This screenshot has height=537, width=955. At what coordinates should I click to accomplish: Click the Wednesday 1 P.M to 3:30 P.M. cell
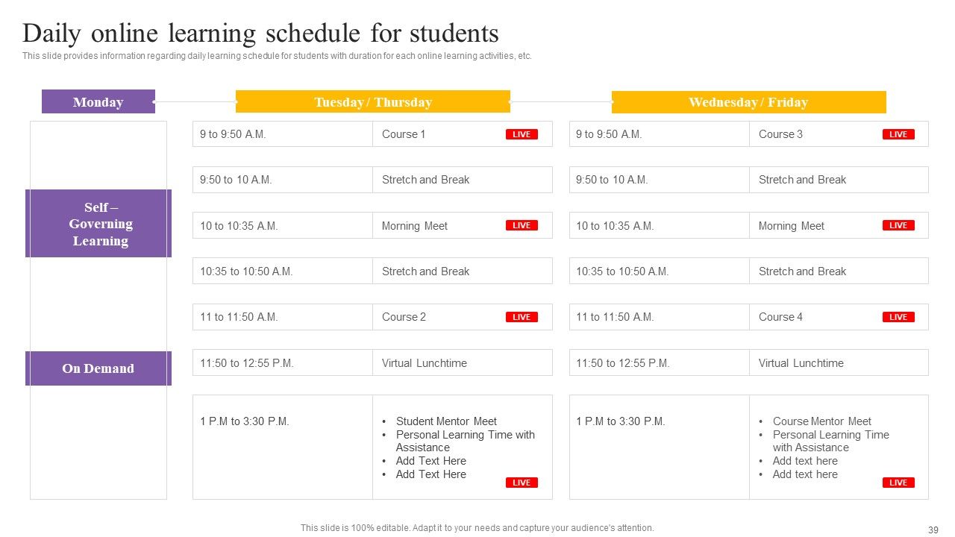point(660,447)
